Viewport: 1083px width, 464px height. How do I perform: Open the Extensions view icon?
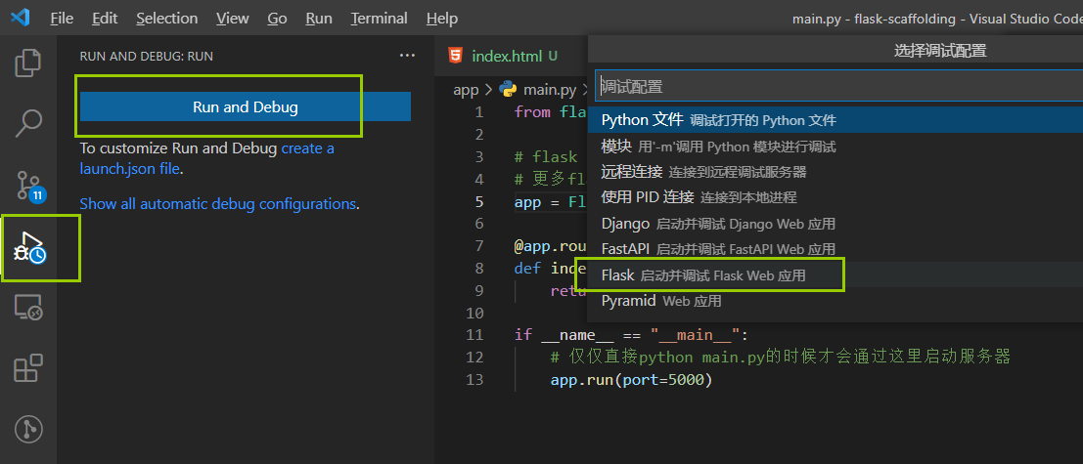coord(28,368)
